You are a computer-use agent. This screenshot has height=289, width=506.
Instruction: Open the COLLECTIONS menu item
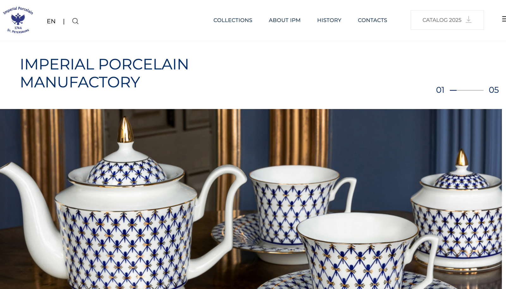coord(233,20)
